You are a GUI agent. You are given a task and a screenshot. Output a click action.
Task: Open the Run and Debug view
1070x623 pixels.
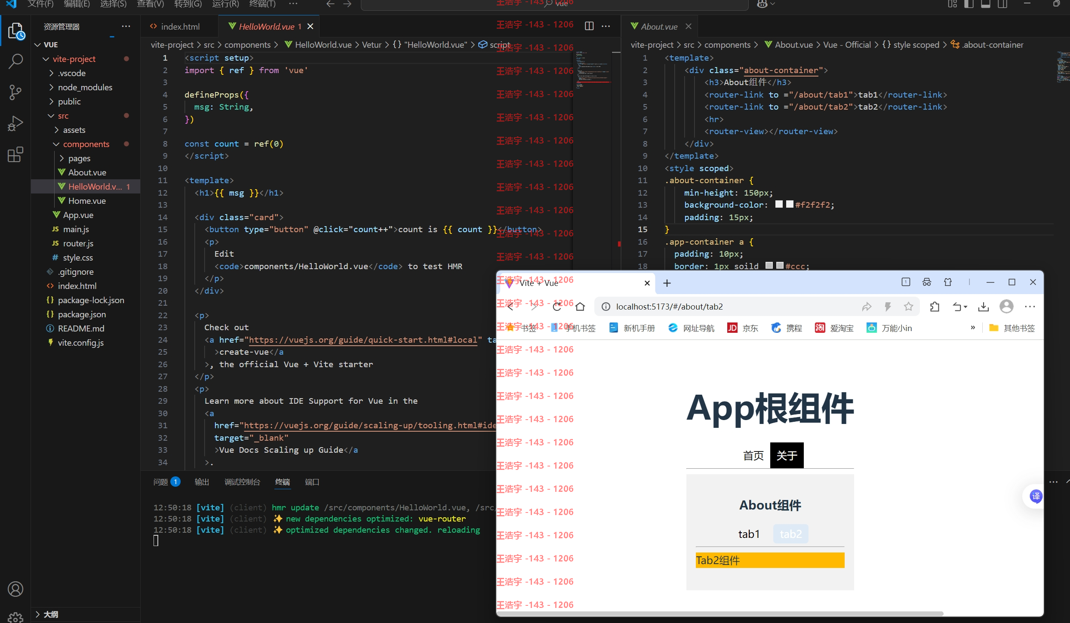point(16,123)
